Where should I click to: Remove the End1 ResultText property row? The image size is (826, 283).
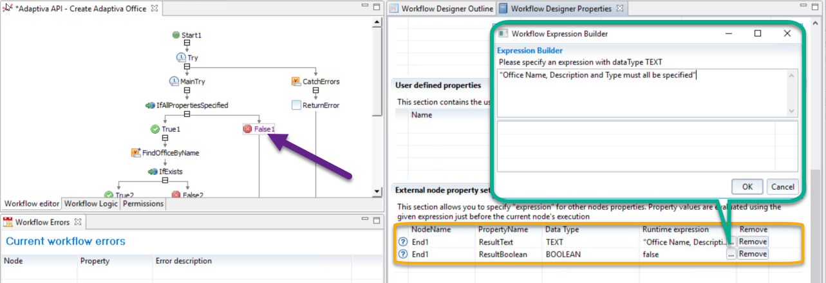point(753,242)
